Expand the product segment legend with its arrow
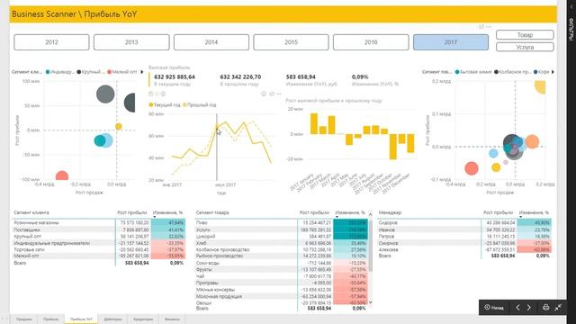The width and height of the screenshot is (576, 324). pos(553,72)
